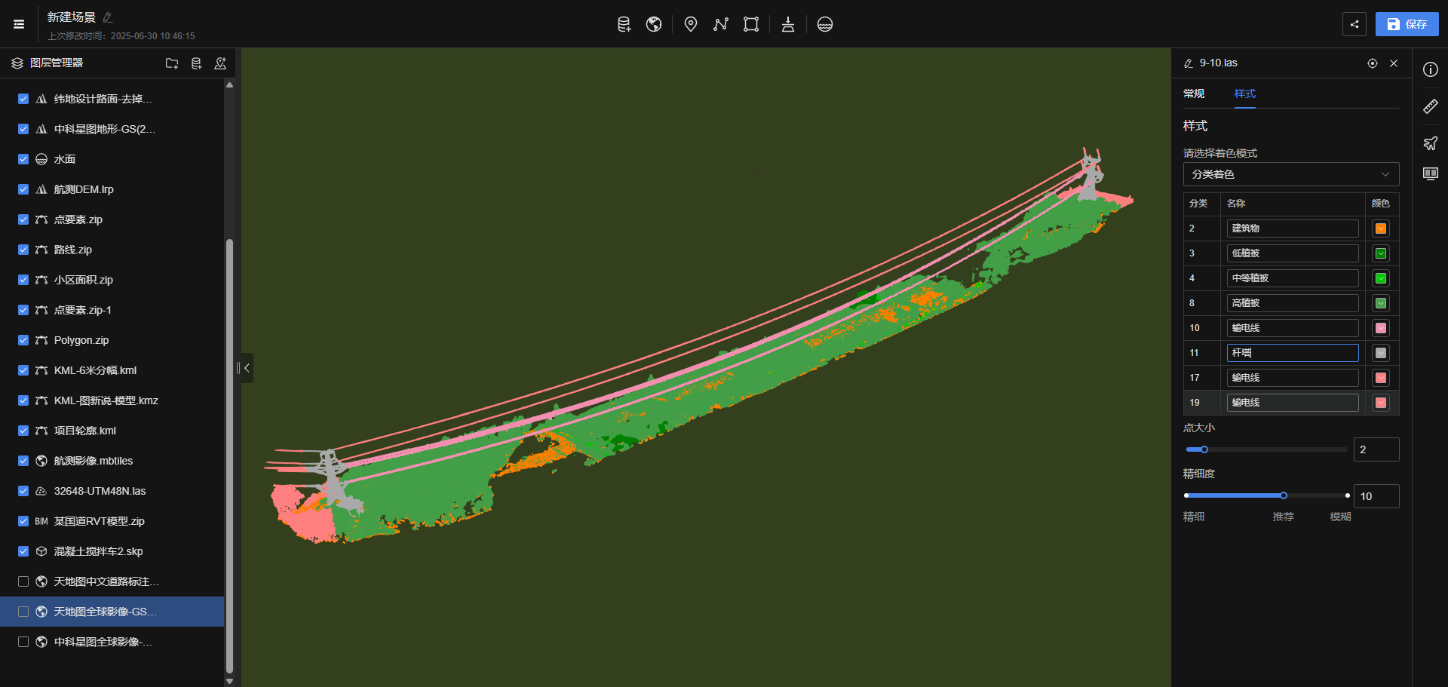Open the ruler measurement tool in right sidebar
1448x687 pixels.
[x=1430, y=106]
